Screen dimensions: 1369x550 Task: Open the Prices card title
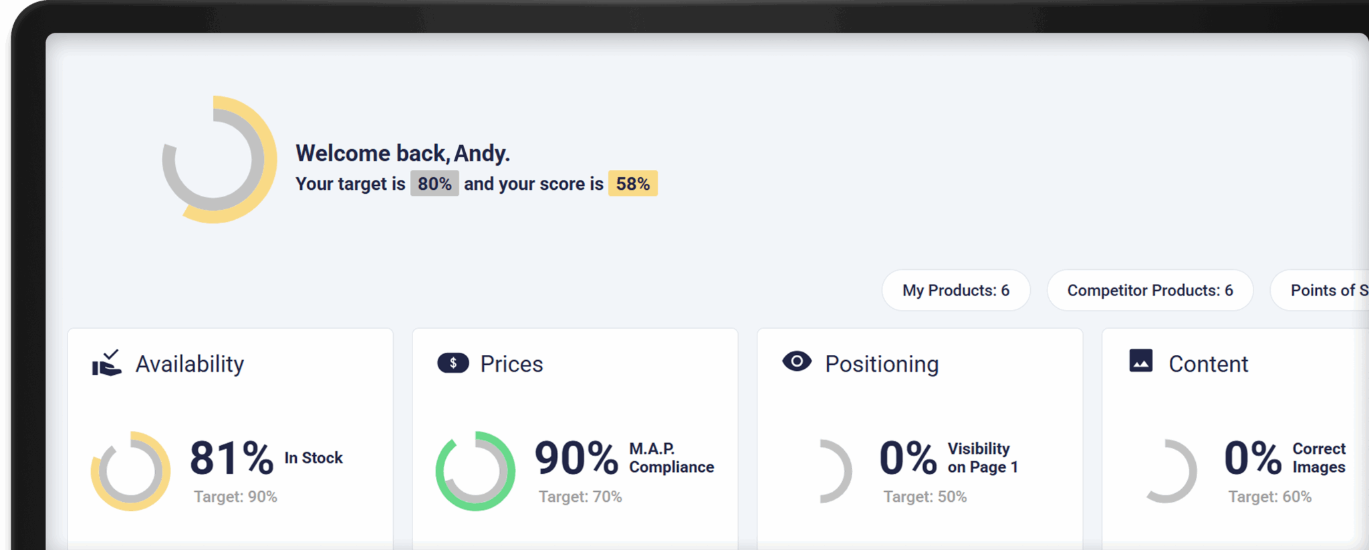(511, 364)
